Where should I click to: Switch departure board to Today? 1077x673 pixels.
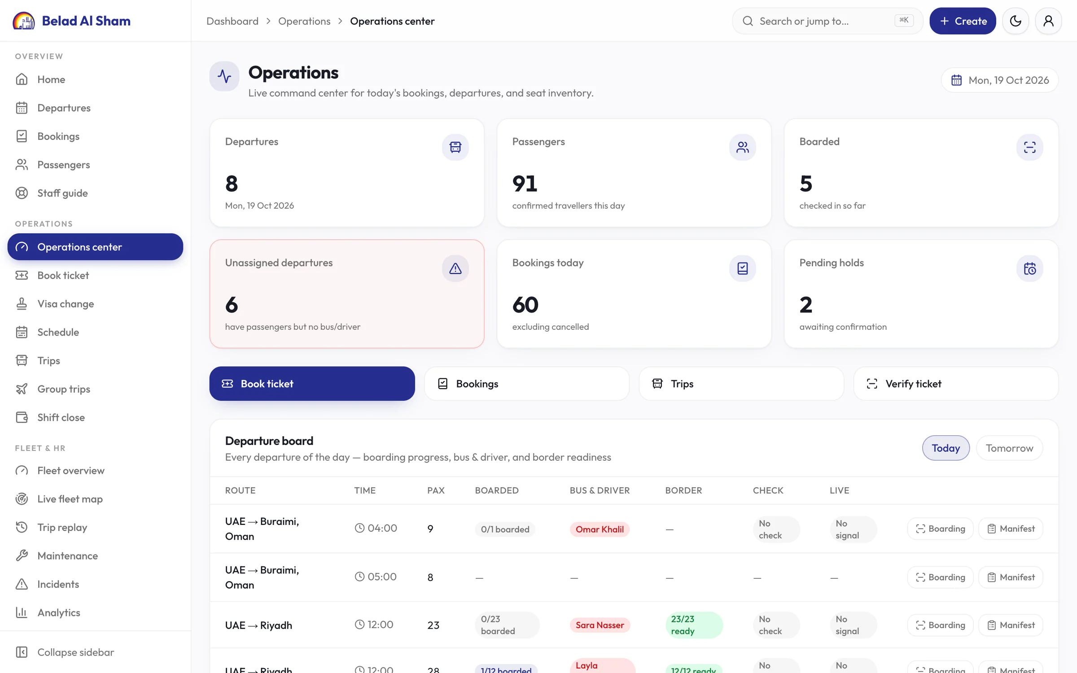[946, 448]
